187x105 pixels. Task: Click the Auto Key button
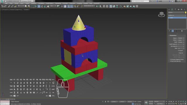pos(151,101)
